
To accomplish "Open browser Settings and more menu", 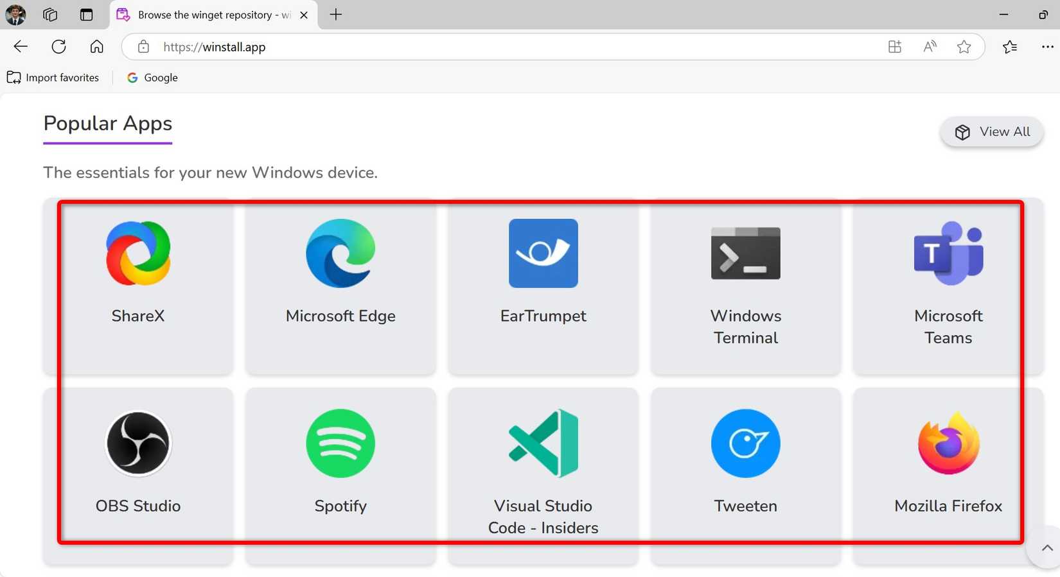I will pyautogui.click(x=1047, y=46).
